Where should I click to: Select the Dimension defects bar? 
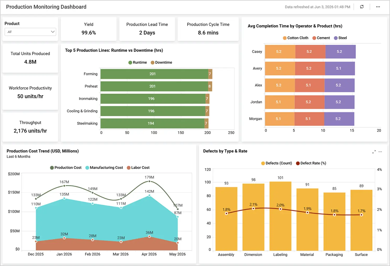(253, 217)
